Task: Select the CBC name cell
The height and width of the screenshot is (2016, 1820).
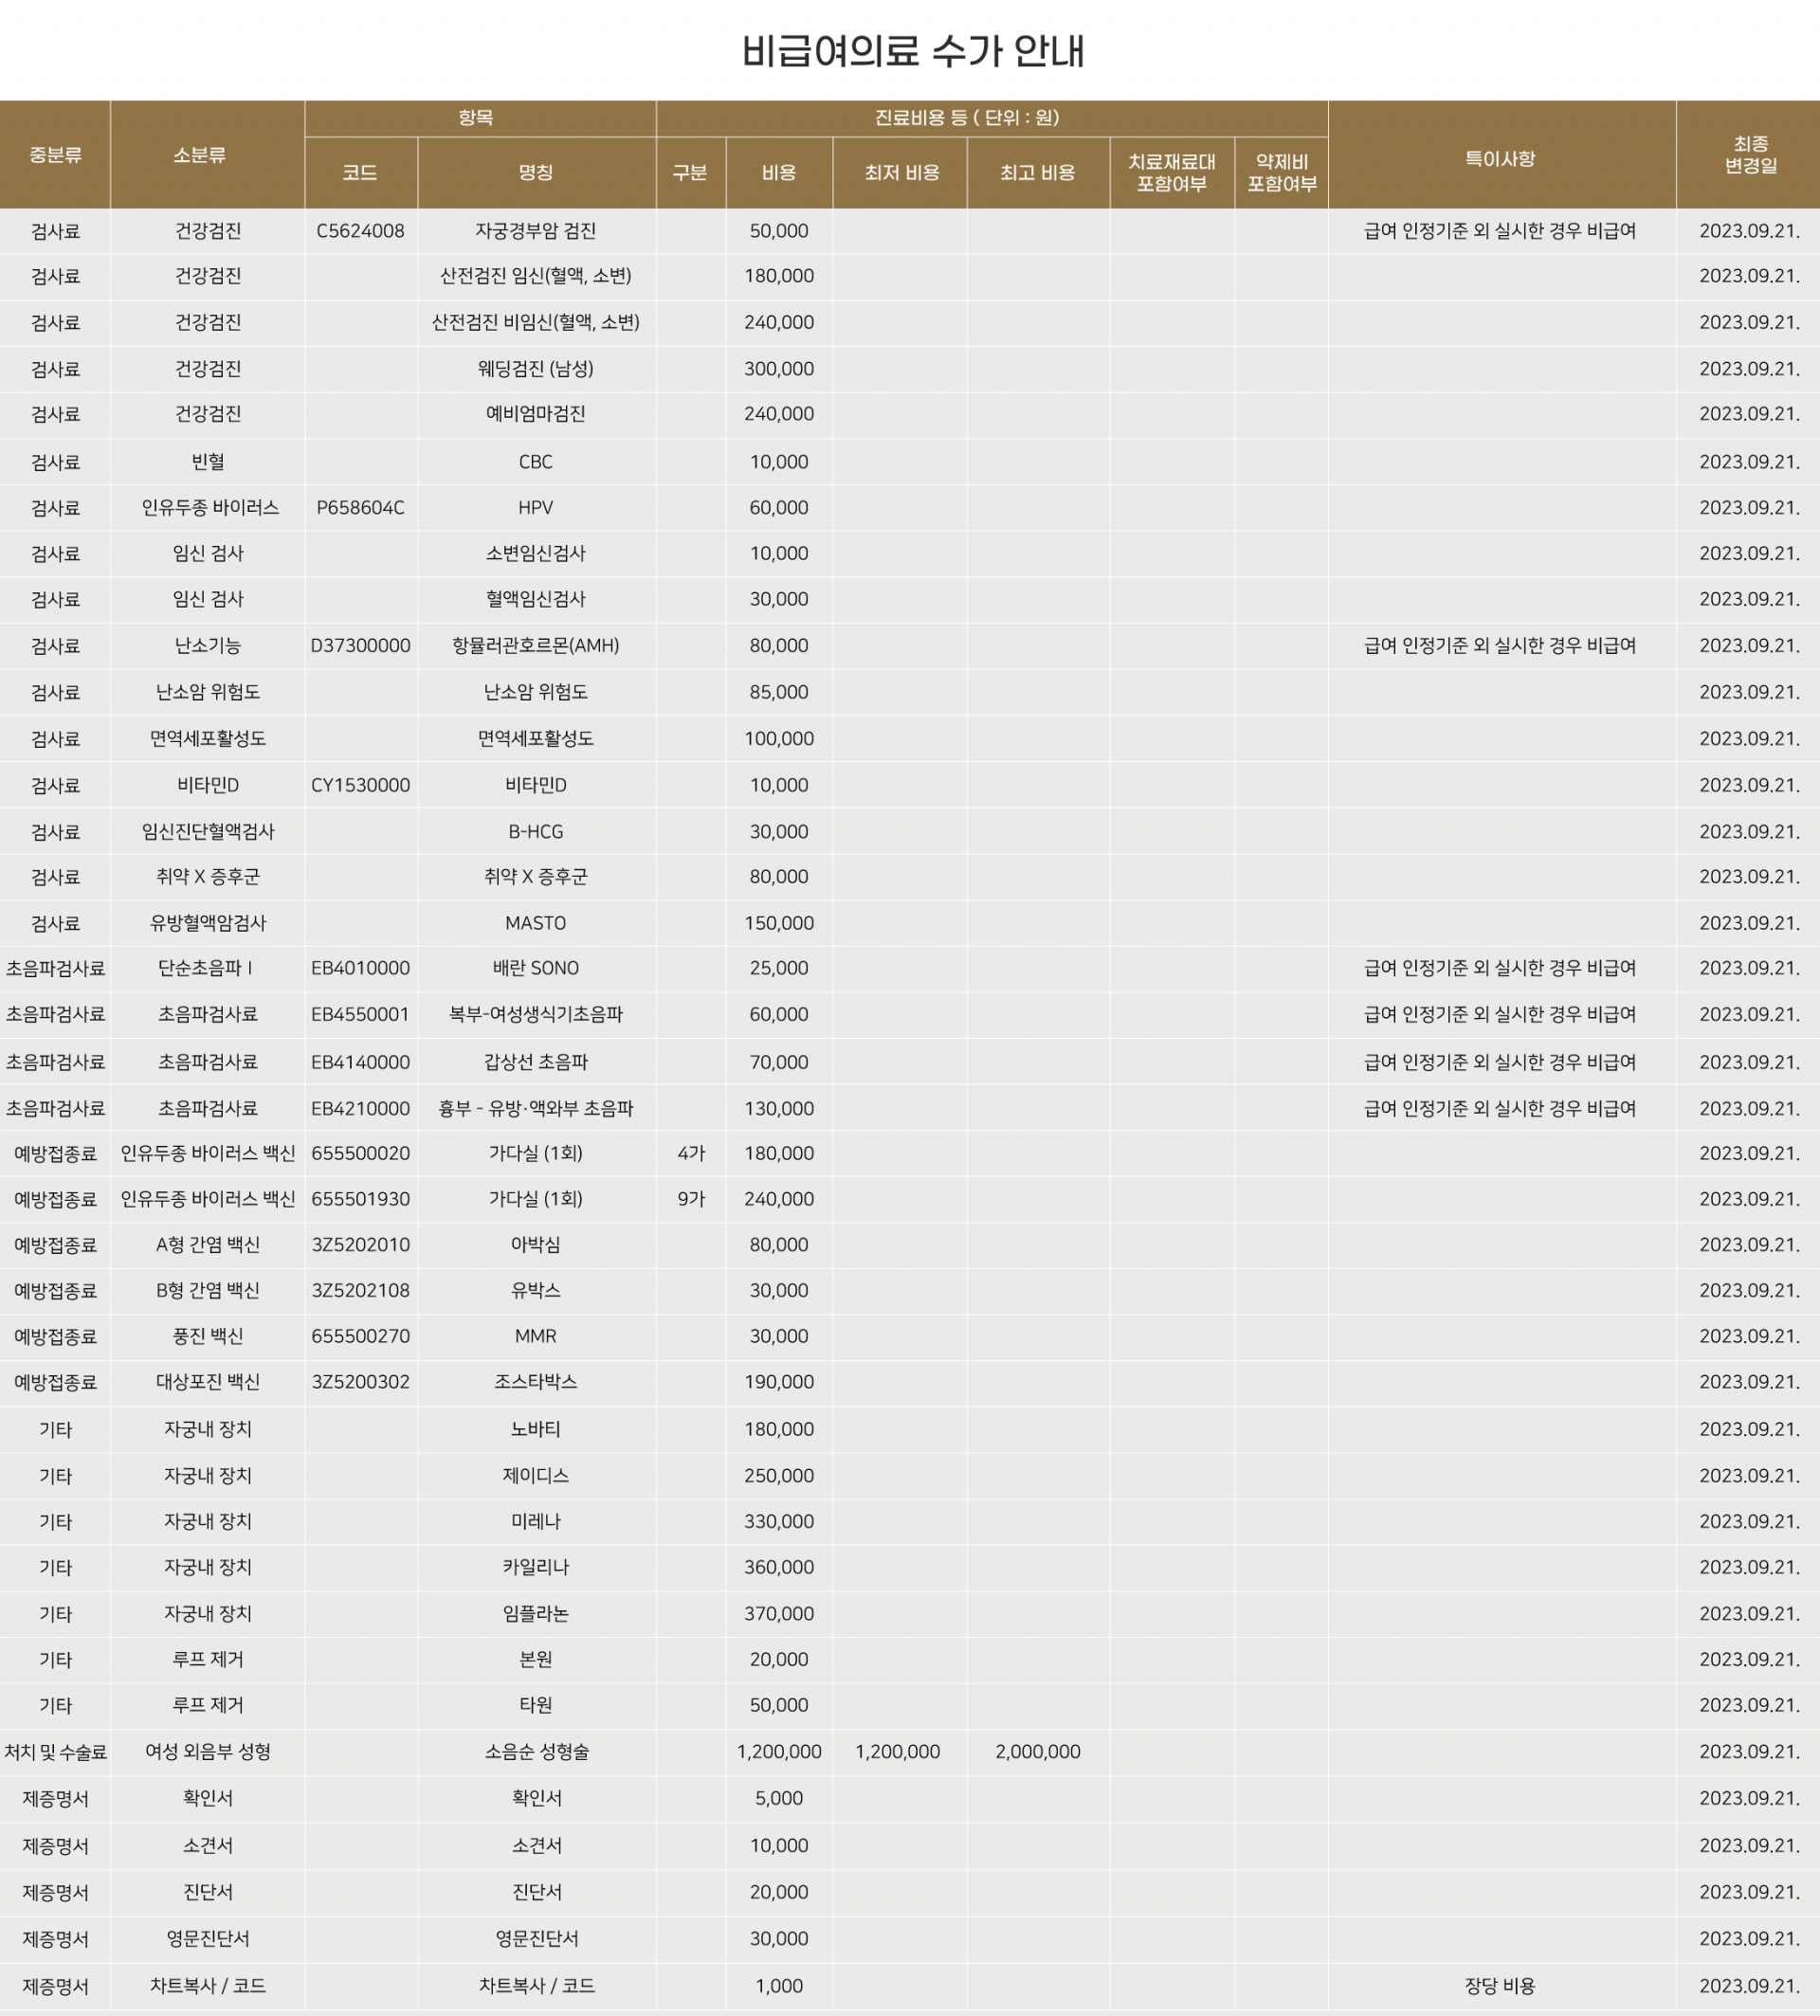Action: (x=536, y=462)
